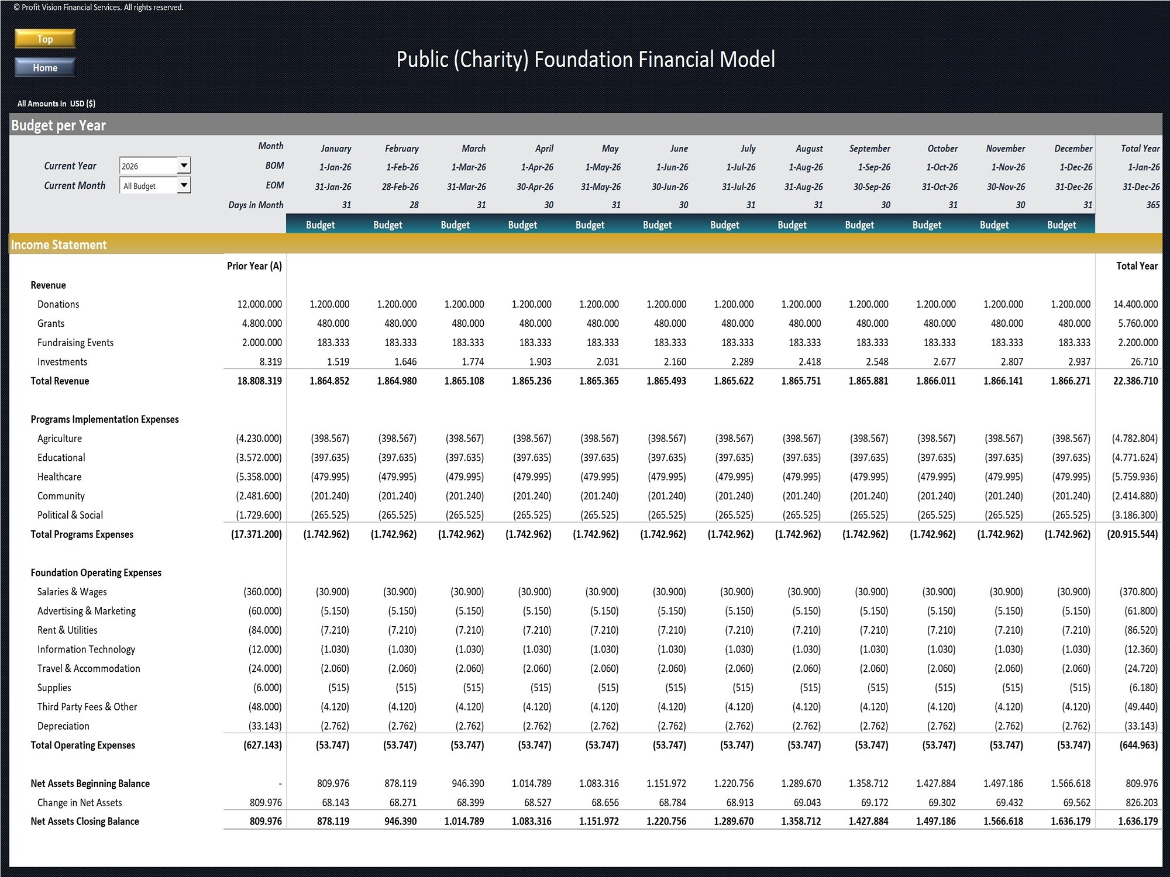Select the Total Revenue row label
This screenshot has width=1170, height=877.
click(60, 381)
